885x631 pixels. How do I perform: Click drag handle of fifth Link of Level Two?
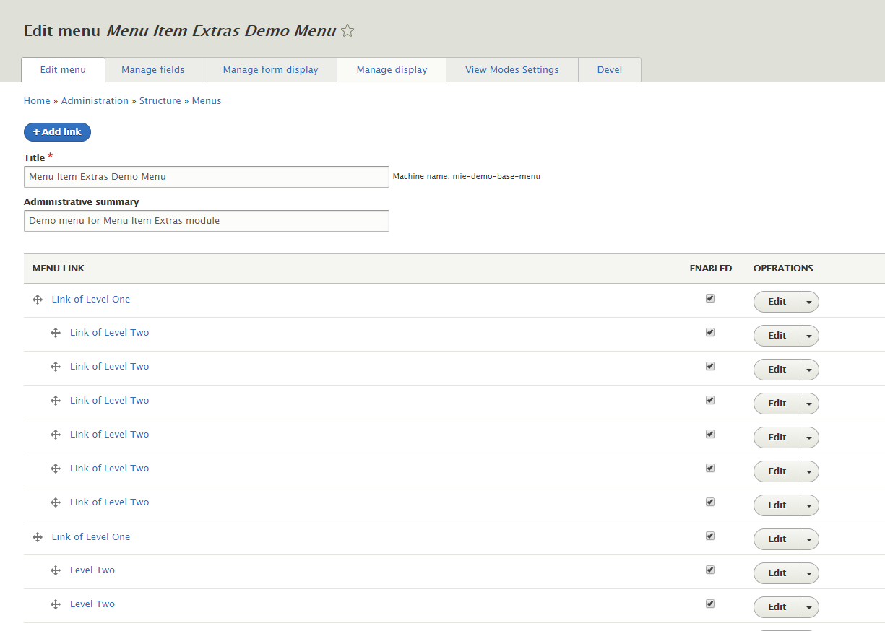[x=56, y=469]
